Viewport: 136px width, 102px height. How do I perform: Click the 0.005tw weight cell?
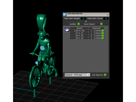point(98,36)
